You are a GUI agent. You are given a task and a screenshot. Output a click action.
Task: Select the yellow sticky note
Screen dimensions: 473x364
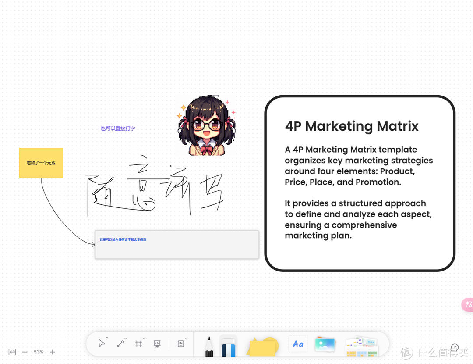[x=41, y=163]
